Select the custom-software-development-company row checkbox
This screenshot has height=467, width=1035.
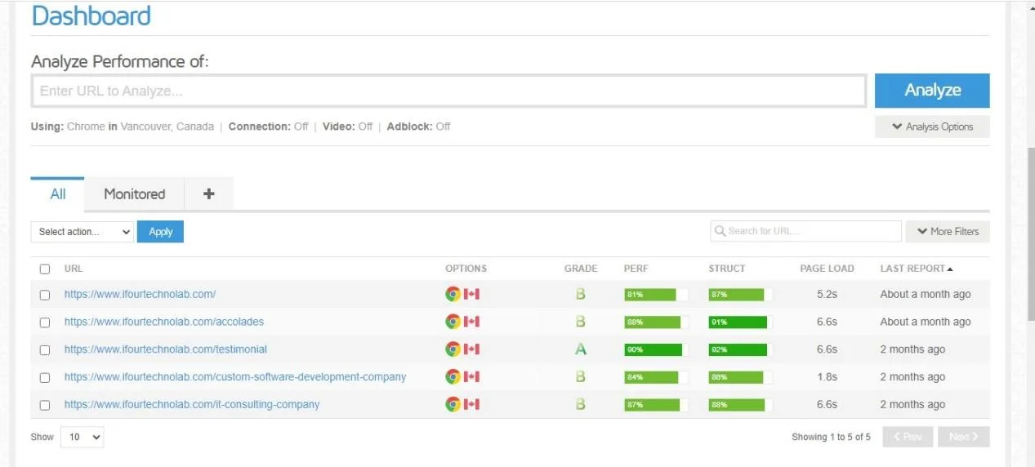click(x=45, y=377)
